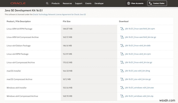This screenshot has height=103, width=178.
Task: Open the Products menu
Action: 55,3
